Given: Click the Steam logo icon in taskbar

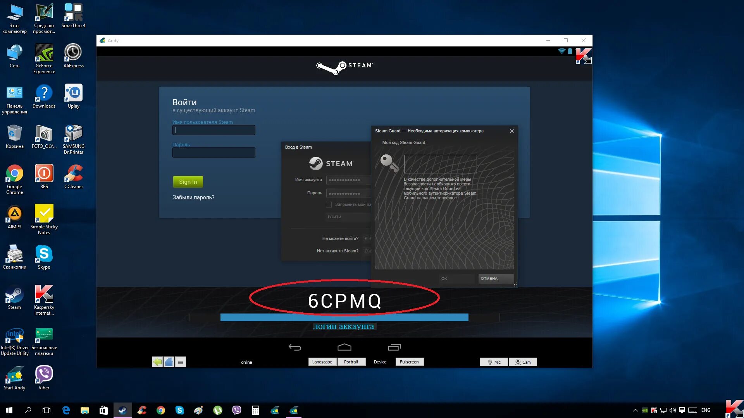Looking at the screenshot, I should [122, 410].
